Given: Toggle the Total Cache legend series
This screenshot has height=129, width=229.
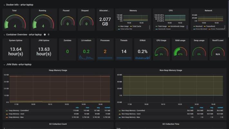Looking at the screenshot, I should pos(137,26).
